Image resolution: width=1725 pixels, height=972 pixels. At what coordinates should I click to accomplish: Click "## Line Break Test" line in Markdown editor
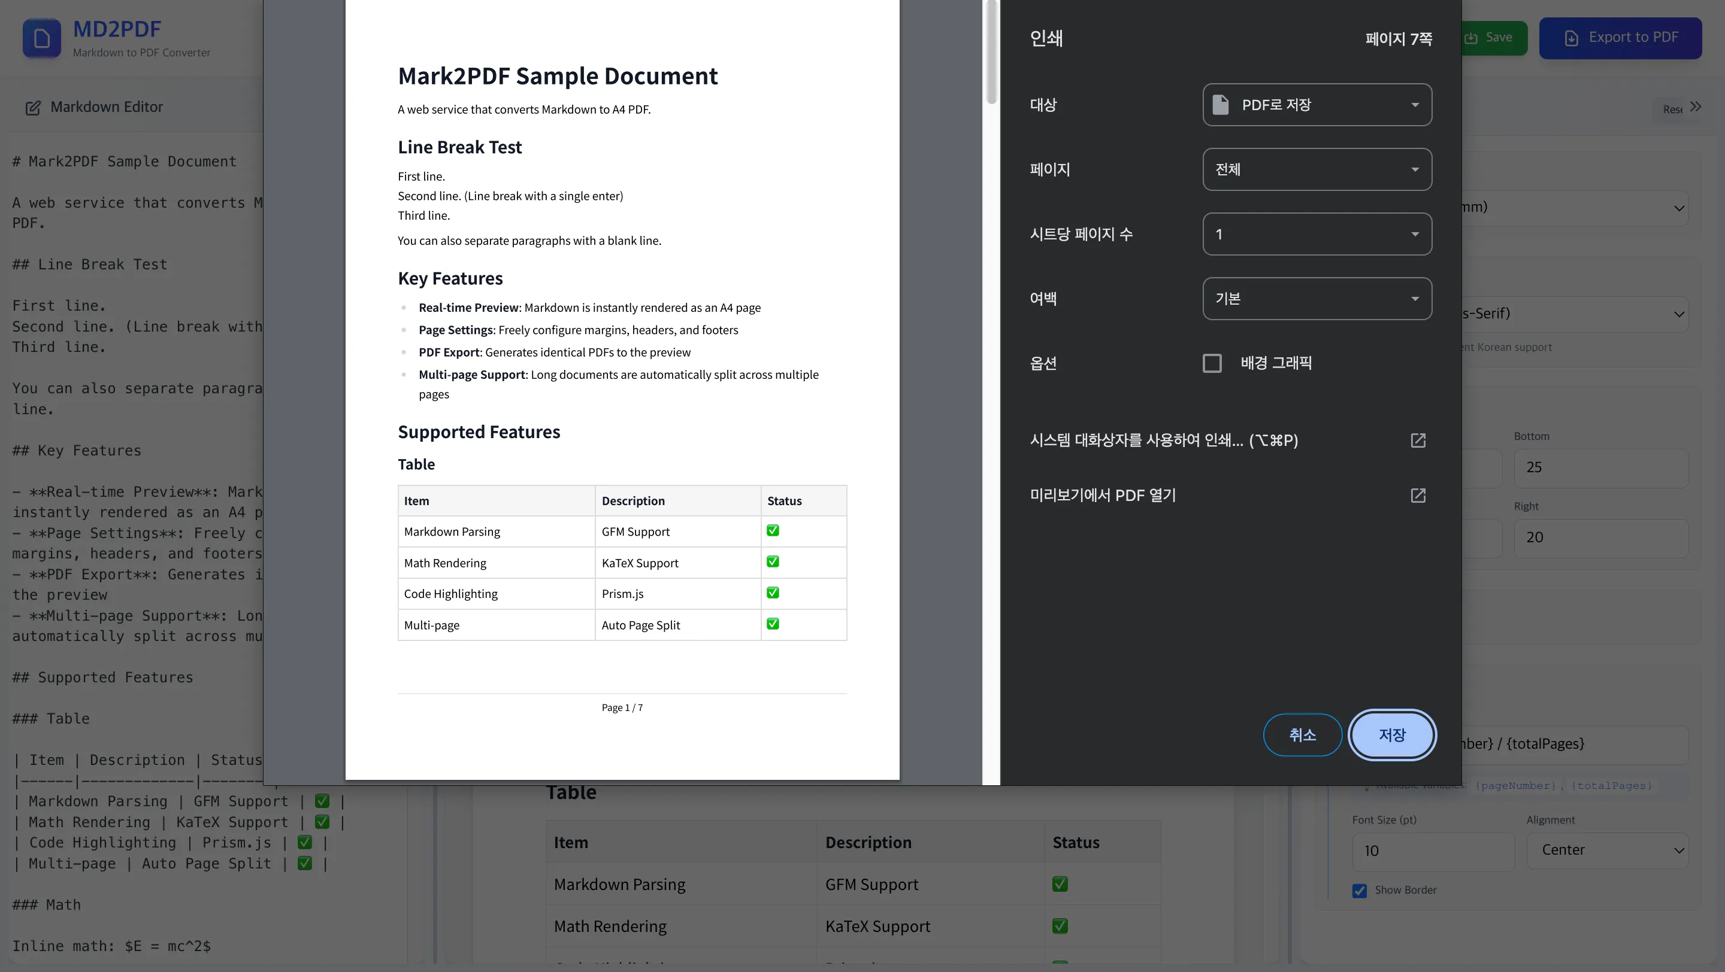point(90,265)
